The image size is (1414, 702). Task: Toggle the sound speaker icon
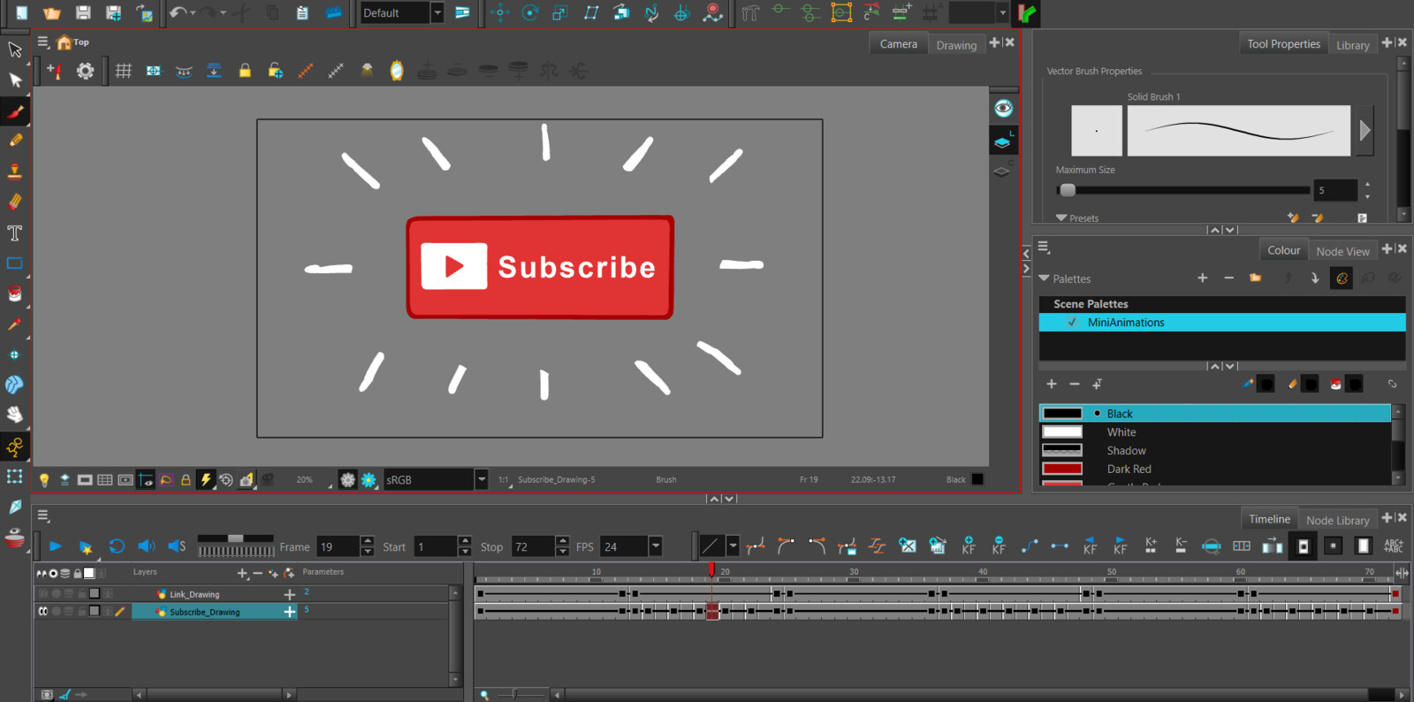[147, 546]
